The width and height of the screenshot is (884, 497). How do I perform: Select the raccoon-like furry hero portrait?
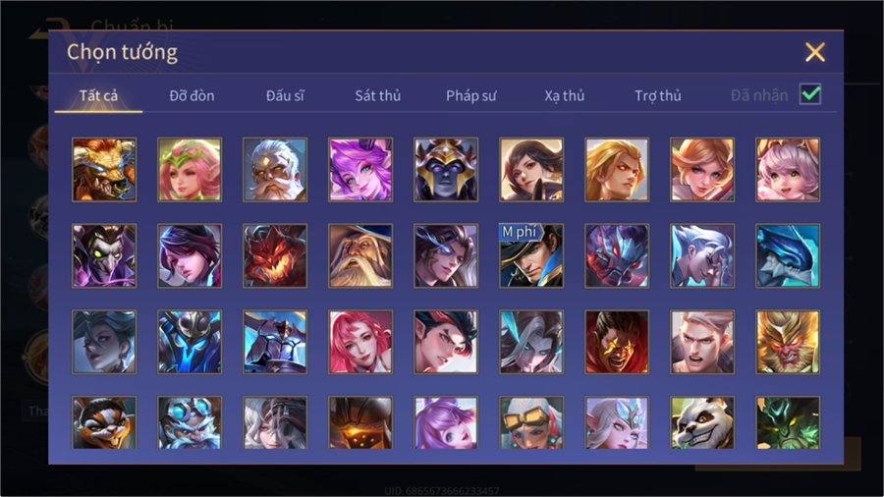[x=104, y=422]
